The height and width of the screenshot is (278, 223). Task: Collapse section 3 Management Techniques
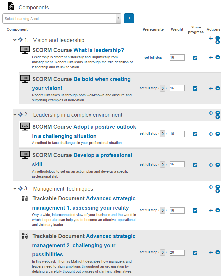tap(15, 188)
